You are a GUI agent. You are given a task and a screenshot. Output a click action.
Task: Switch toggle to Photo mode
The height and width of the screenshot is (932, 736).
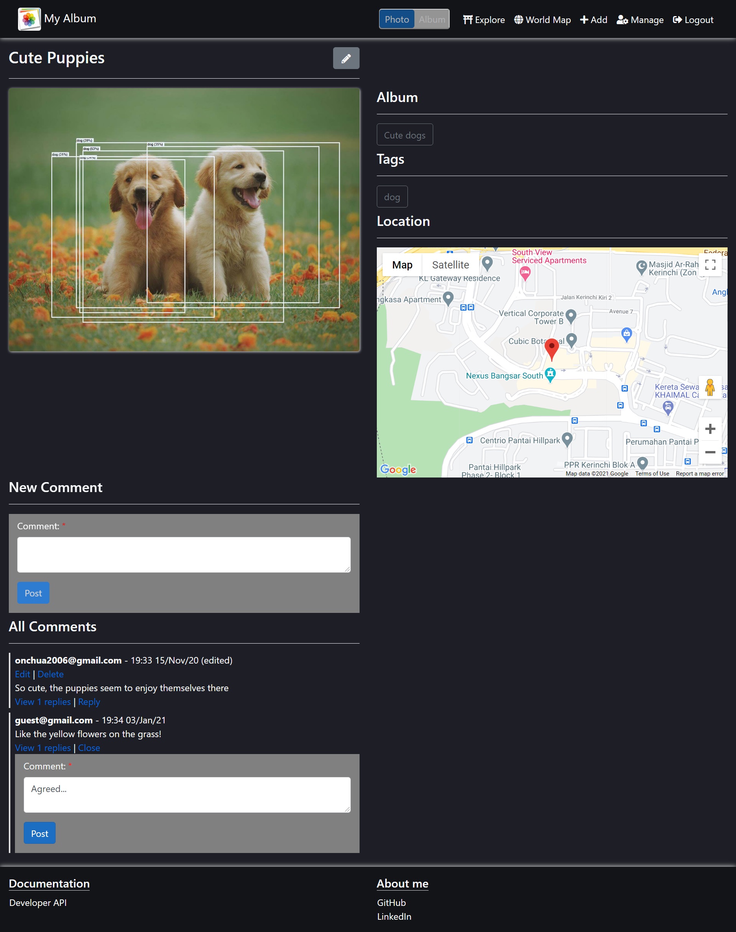coord(396,20)
